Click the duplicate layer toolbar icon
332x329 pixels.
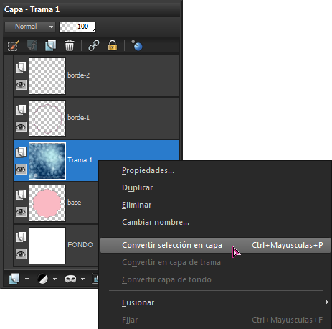point(51,45)
